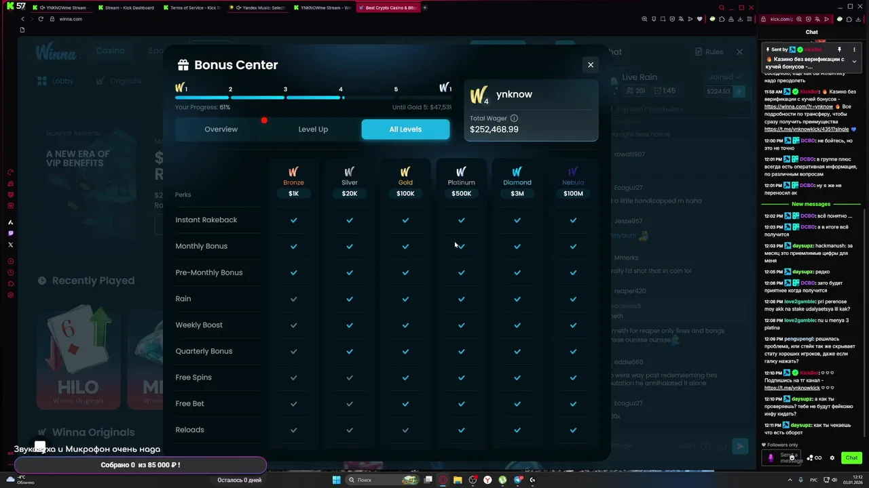Click the Gold 4 user rank badge

click(479, 96)
